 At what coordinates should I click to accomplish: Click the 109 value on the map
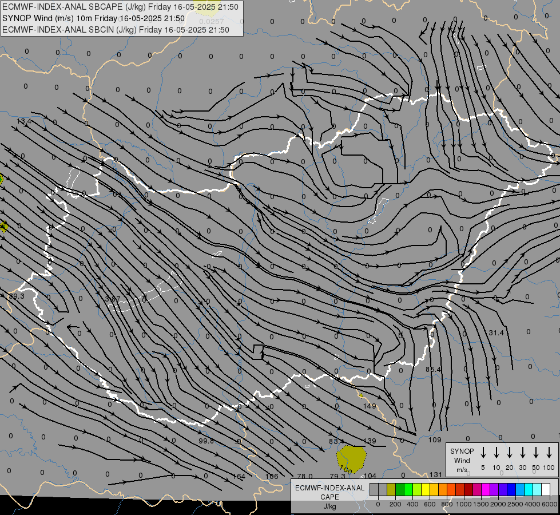[x=435, y=440]
